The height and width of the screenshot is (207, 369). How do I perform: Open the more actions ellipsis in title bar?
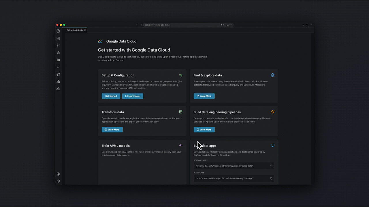point(311,25)
